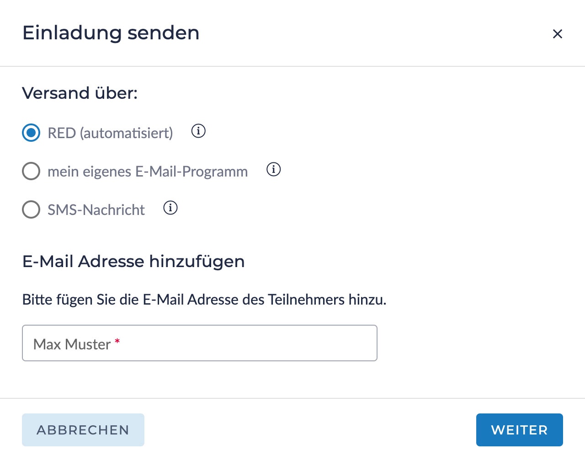Click the Max Muster placeholder text
Screen dimensions: 585x461
point(72,344)
